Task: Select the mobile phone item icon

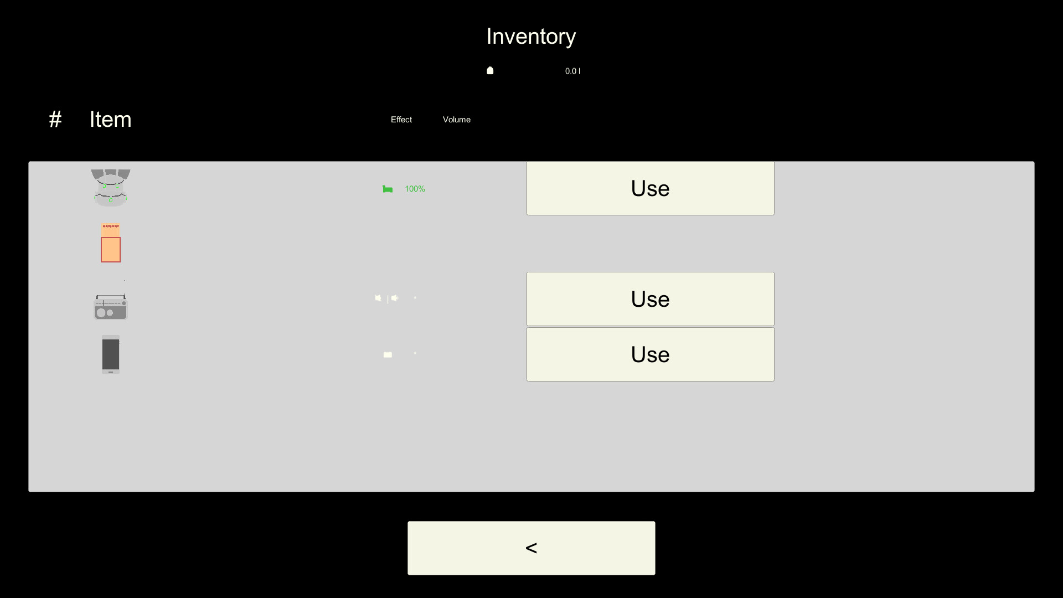Action: [110, 354]
